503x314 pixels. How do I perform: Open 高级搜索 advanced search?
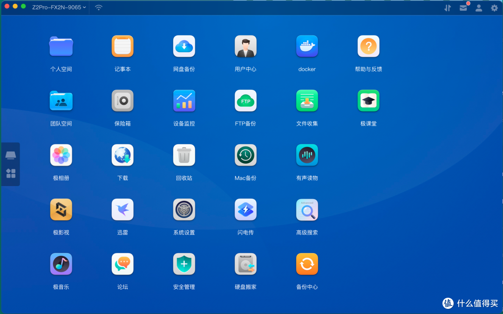pos(307,209)
